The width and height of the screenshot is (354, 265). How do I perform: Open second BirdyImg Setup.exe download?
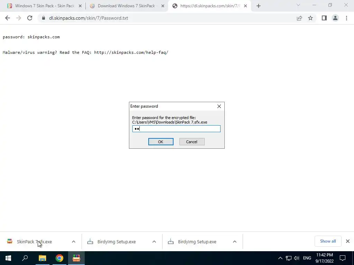(197, 242)
